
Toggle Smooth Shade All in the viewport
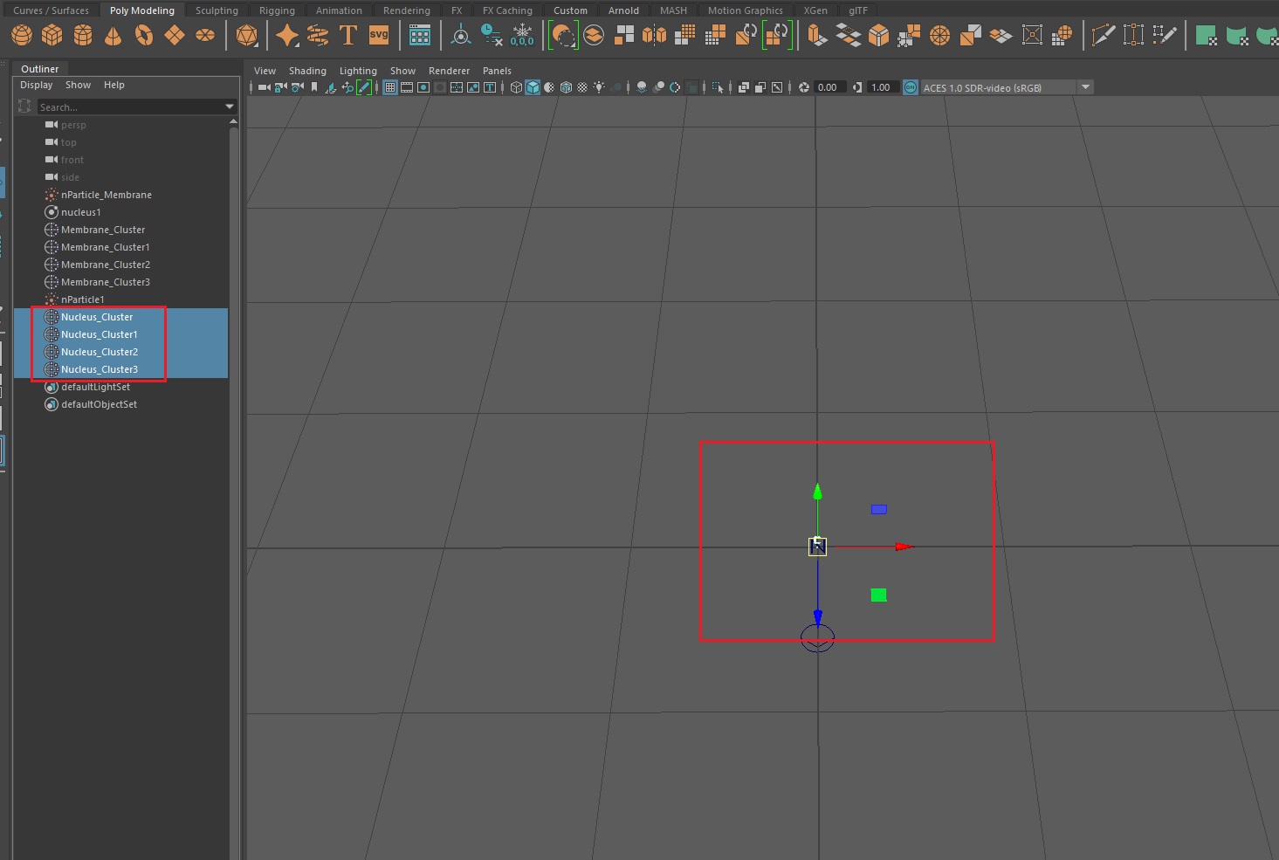tap(533, 87)
